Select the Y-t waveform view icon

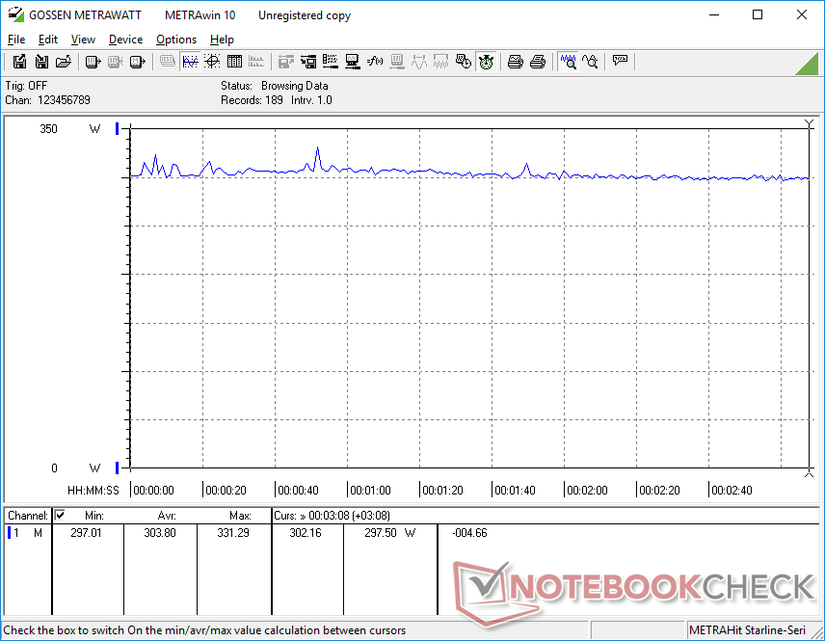tap(190, 62)
